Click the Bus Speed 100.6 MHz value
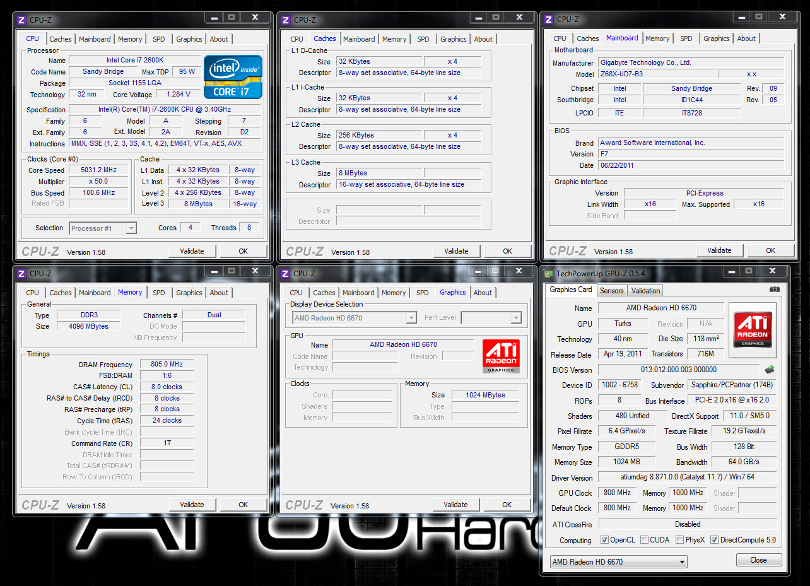Viewport: 810px width, 586px height. pos(98,193)
